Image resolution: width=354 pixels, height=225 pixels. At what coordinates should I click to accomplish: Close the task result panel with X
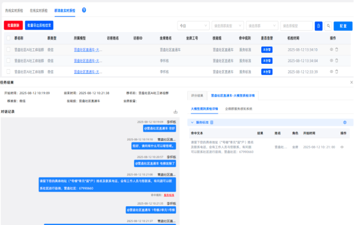(x=351, y=82)
